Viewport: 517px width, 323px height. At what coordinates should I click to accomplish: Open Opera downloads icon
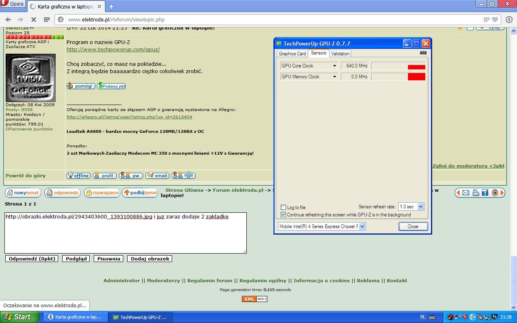509,19
